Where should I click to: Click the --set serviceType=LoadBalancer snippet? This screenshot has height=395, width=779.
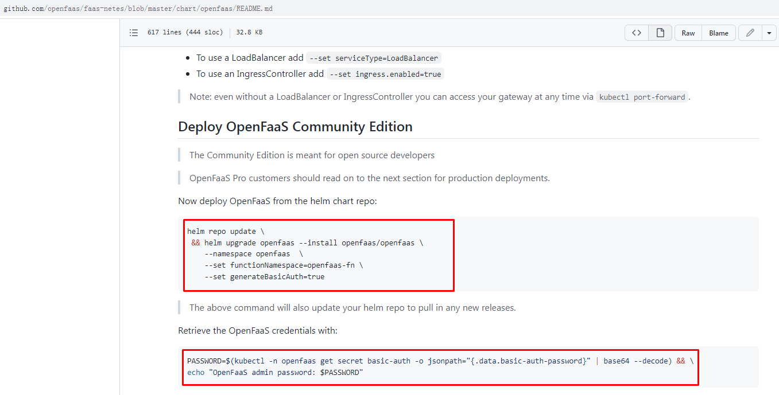coord(374,58)
